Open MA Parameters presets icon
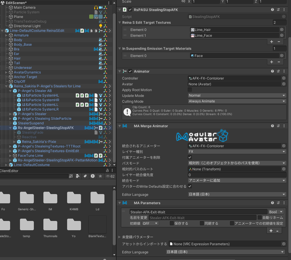Image resolution: width=291 pixels, height=260 pixels. [x=278, y=203]
